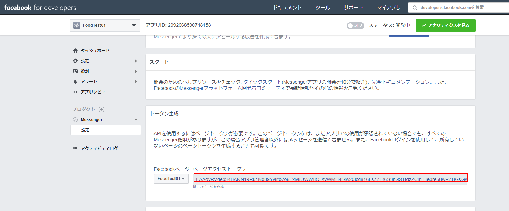509x211 pixels.
Task: Open the FoodTest01 app selector dropdown
Action: [105, 25]
